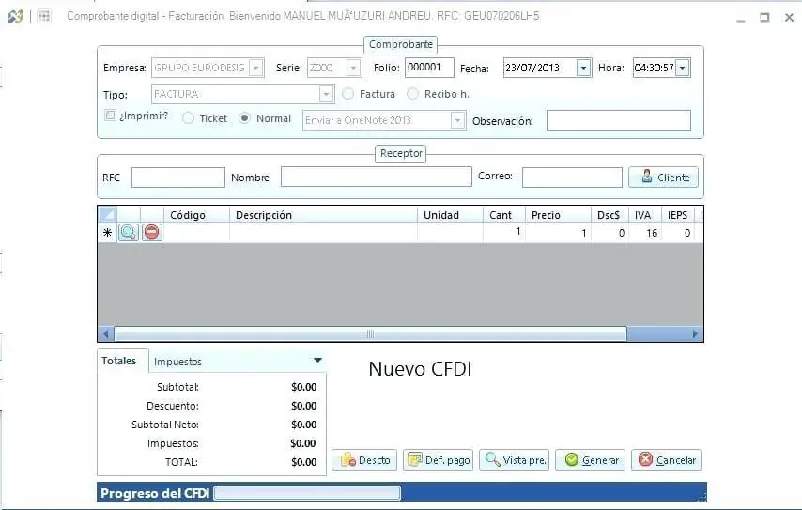The height and width of the screenshot is (510, 802).
Task: Open the printer selection dropdown
Action: click(457, 121)
